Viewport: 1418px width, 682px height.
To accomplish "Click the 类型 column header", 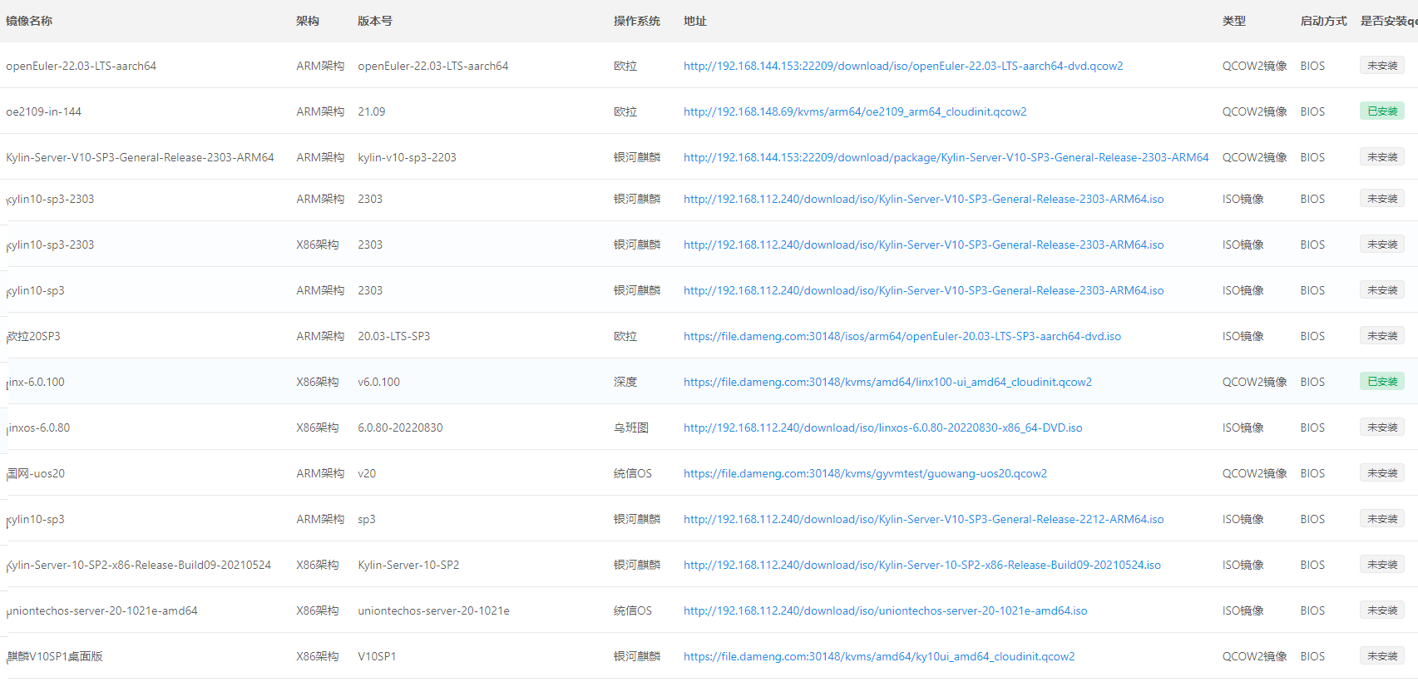I will tap(1234, 21).
